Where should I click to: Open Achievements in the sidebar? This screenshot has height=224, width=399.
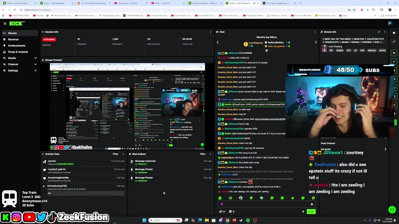pyautogui.click(x=20, y=45)
